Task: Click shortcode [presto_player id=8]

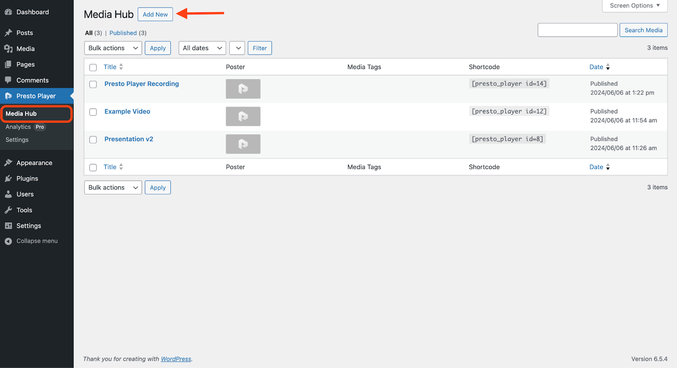Action: pos(507,139)
